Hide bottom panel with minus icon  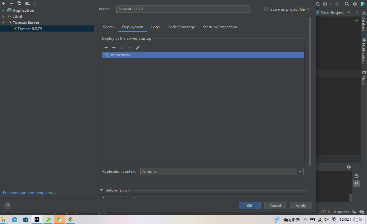click(357, 167)
